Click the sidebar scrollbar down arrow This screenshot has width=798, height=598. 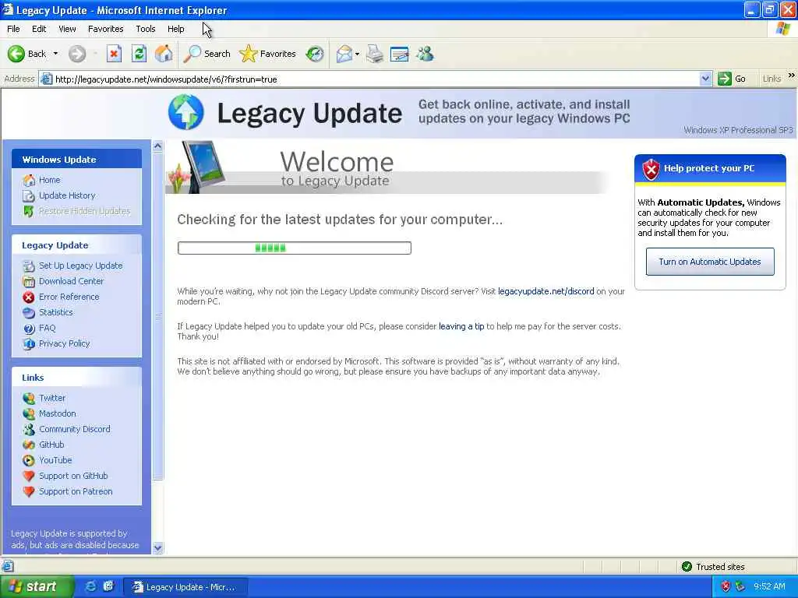[157, 548]
